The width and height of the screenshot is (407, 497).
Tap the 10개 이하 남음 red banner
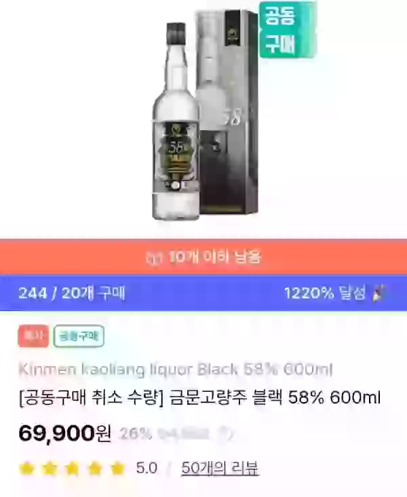pyautogui.click(x=203, y=257)
